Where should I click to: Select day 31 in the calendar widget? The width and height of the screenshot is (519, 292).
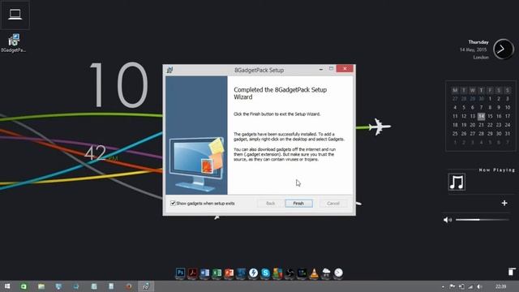pyautogui.click(x=508, y=133)
